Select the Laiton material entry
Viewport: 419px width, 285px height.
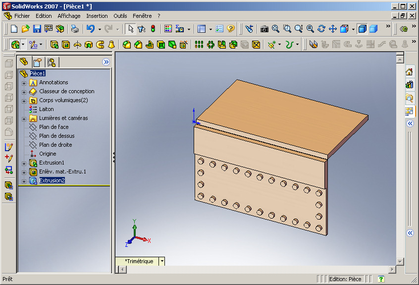(x=46, y=109)
